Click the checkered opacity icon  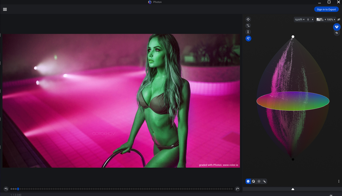[320, 20]
